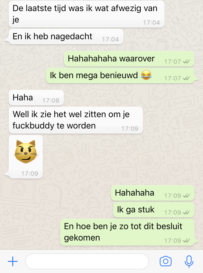
Task: Tap the plus attachment icon
Action: tap(13, 261)
